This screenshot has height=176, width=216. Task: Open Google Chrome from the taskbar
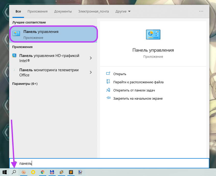coord(43,172)
